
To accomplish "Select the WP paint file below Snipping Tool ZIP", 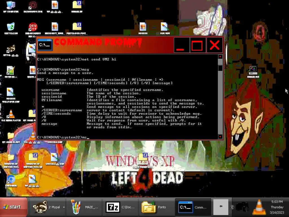I will (33, 181).
